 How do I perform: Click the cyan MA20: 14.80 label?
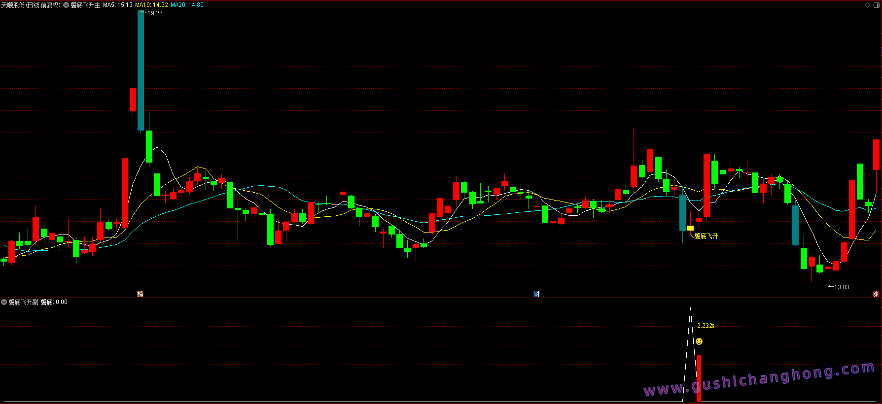[187, 5]
